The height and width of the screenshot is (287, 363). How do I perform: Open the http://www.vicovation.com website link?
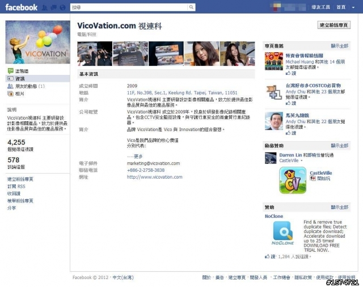click(x=155, y=177)
